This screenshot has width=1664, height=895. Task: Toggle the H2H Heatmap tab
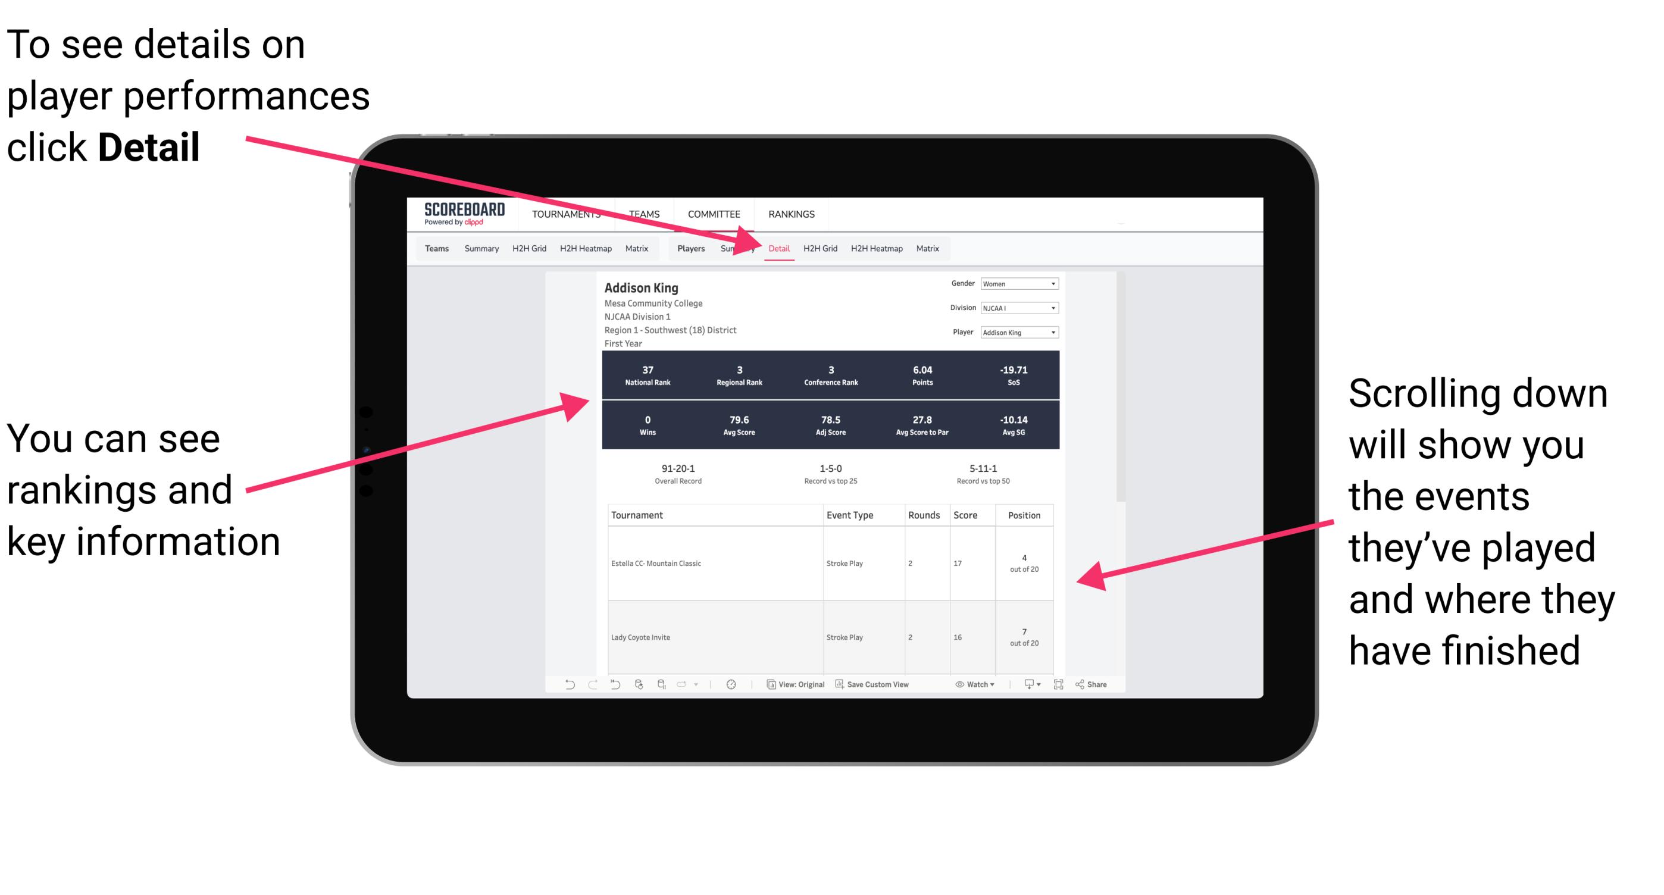(x=876, y=248)
